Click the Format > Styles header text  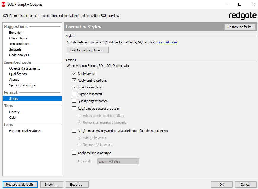tap(83, 27)
